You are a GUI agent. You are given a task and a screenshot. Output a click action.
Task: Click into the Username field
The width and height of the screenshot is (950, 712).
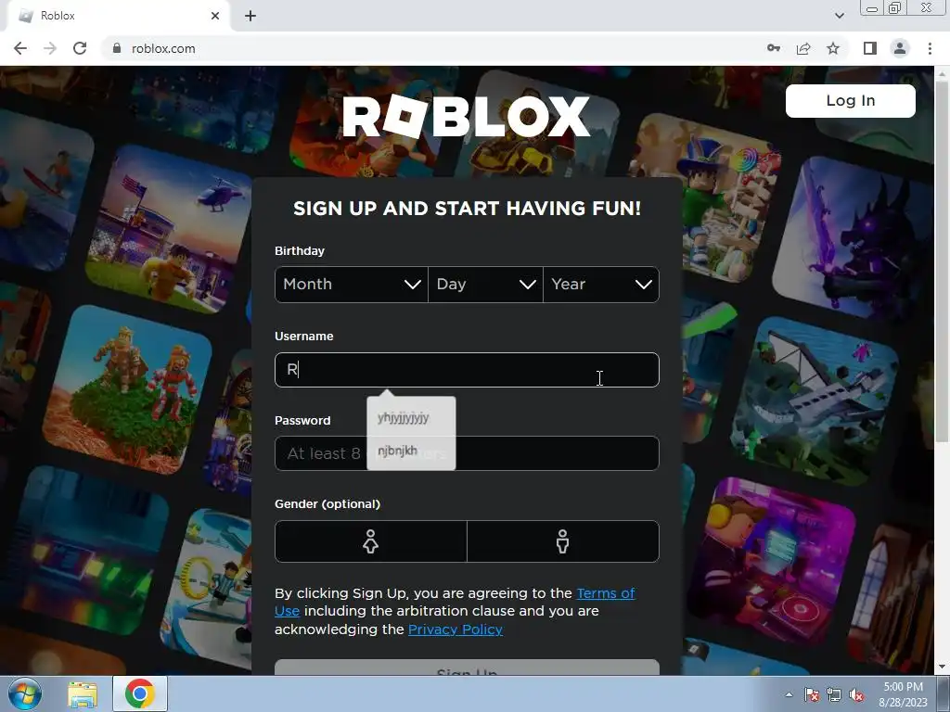coord(467,370)
